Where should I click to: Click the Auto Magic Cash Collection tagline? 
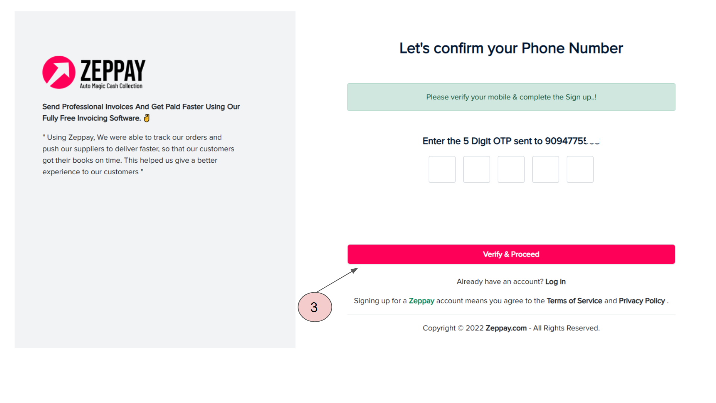coord(111,86)
